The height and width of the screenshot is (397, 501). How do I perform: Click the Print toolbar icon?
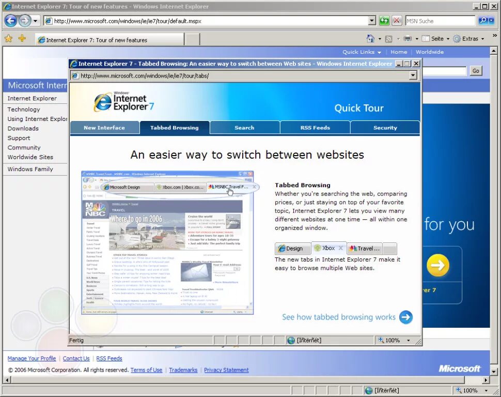(408, 39)
